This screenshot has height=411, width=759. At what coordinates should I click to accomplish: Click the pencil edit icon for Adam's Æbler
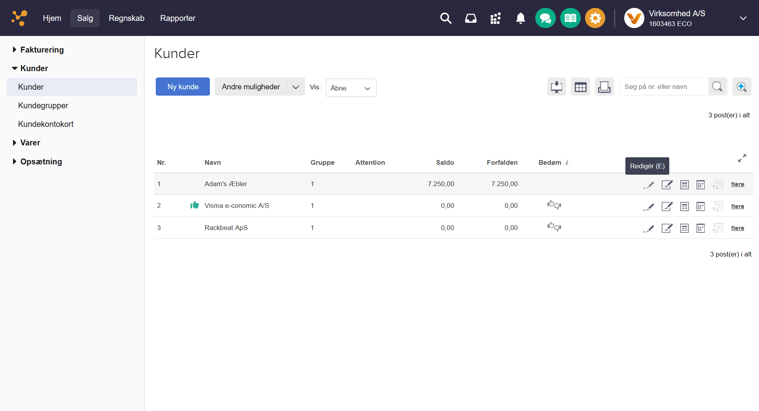(x=648, y=185)
